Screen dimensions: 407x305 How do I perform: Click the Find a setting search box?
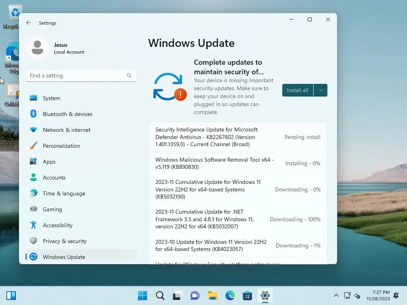81,75
